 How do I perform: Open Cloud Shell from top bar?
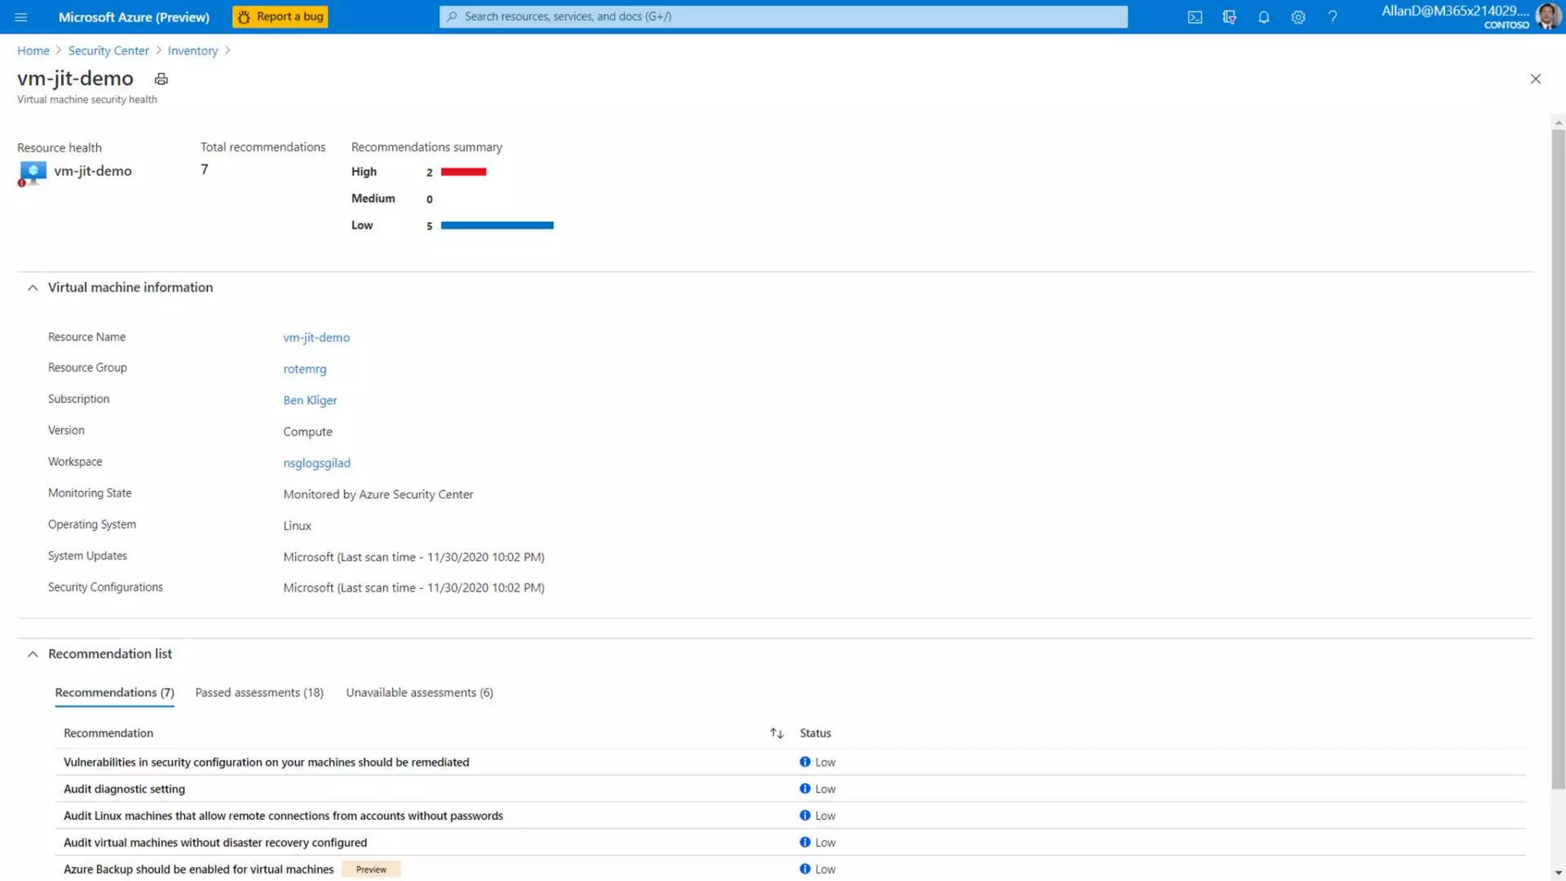[1194, 17]
